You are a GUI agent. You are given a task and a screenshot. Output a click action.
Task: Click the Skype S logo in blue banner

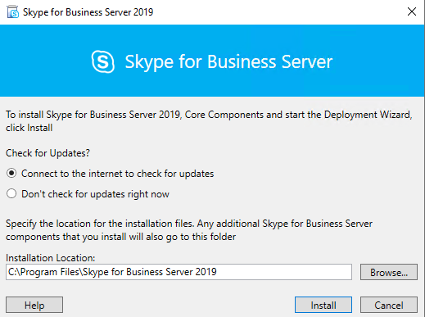(103, 61)
